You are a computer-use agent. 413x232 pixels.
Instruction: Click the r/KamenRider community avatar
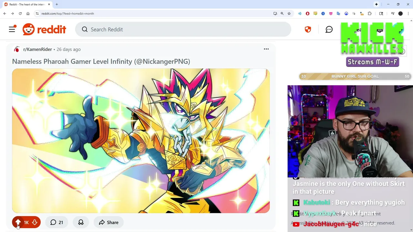tap(16, 49)
